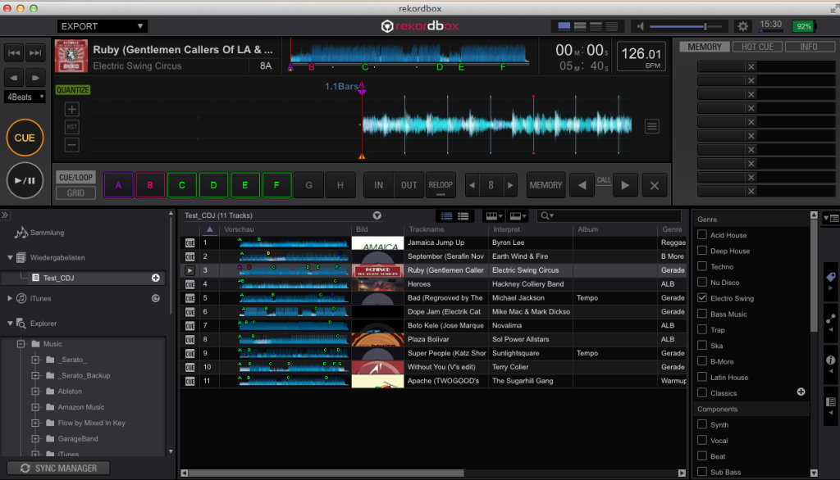This screenshot has height=480, width=840.
Task: Collapse the Explorer tree section
Action: [10, 323]
